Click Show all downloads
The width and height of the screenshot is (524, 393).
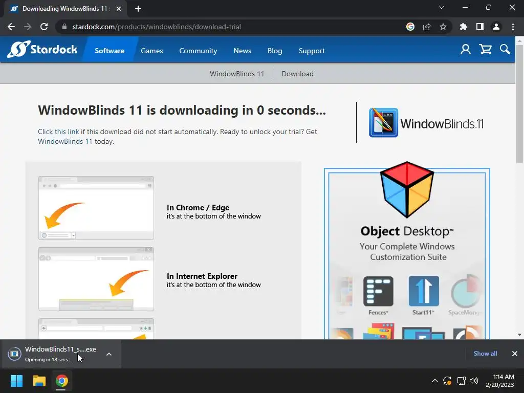[x=485, y=354]
